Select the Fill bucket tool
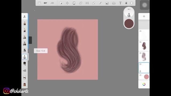 coord(74,3)
